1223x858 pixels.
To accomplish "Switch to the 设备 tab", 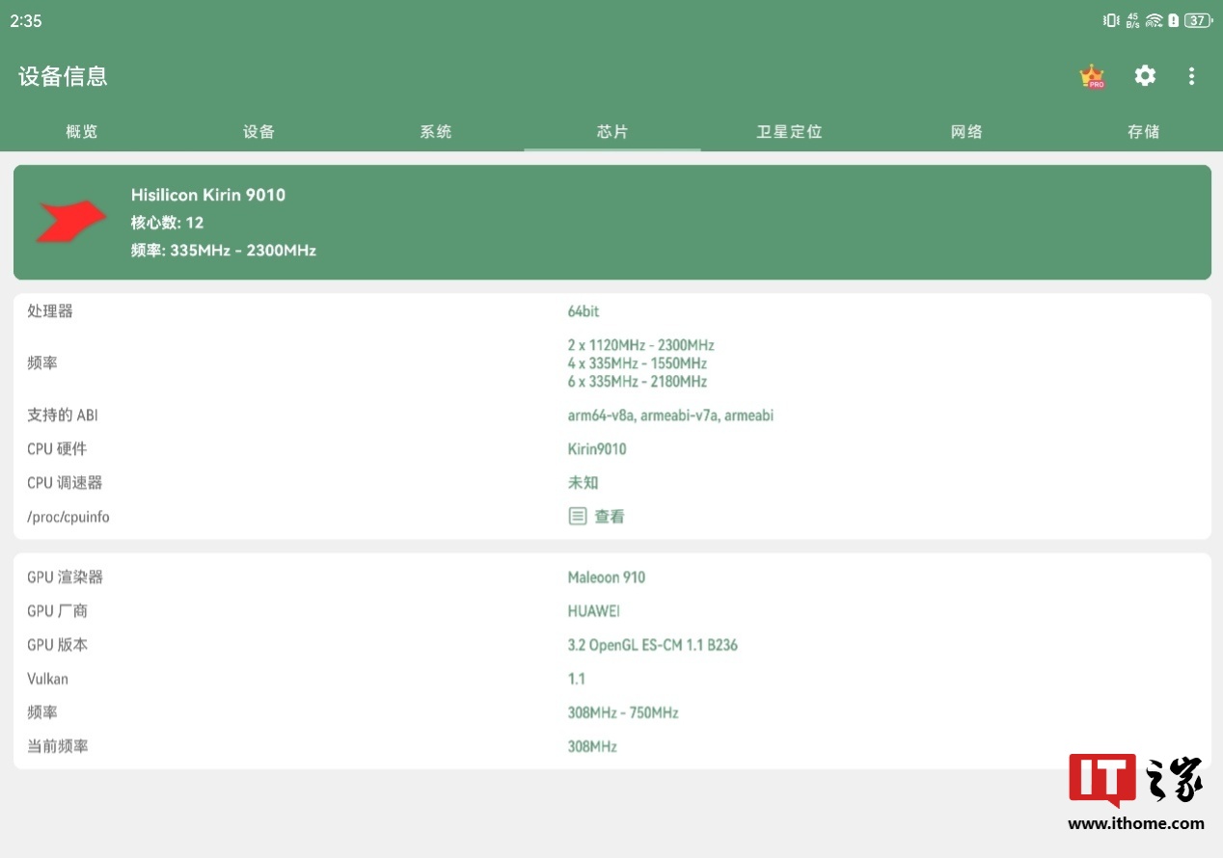I will [258, 132].
